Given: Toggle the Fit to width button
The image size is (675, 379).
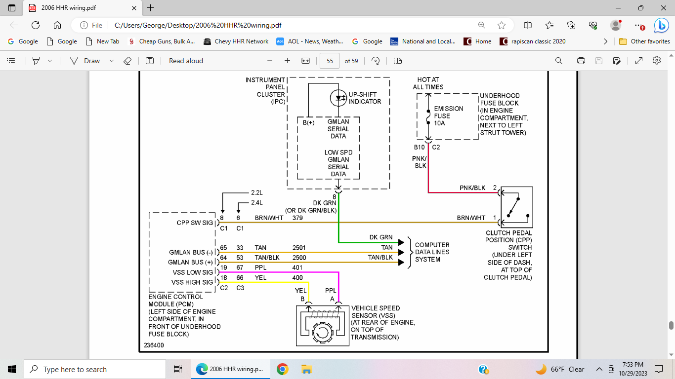Looking at the screenshot, I should (305, 61).
